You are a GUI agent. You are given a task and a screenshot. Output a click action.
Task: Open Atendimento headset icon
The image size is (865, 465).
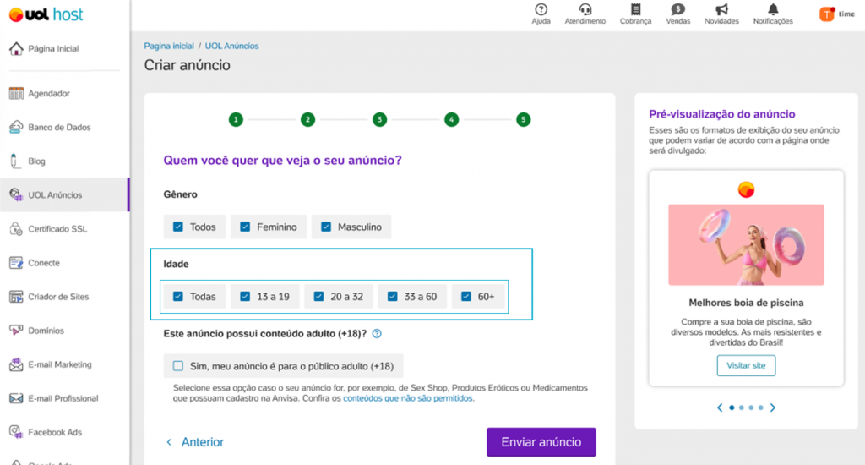585,9
